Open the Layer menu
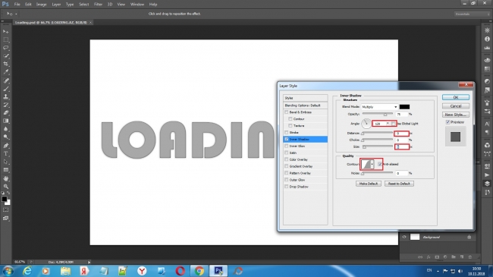493x277 pixels. pyautogui.click(x=56, y=5)
